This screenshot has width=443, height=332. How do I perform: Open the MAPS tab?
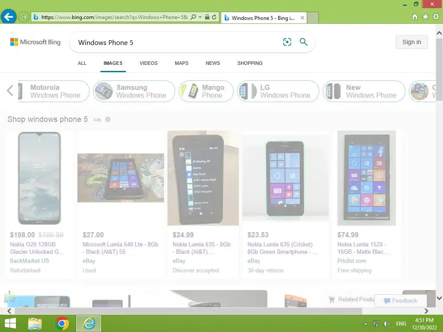pyautogui.click(x=181, y=63)
